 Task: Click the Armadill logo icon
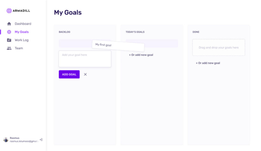click(x=9, y=11)
